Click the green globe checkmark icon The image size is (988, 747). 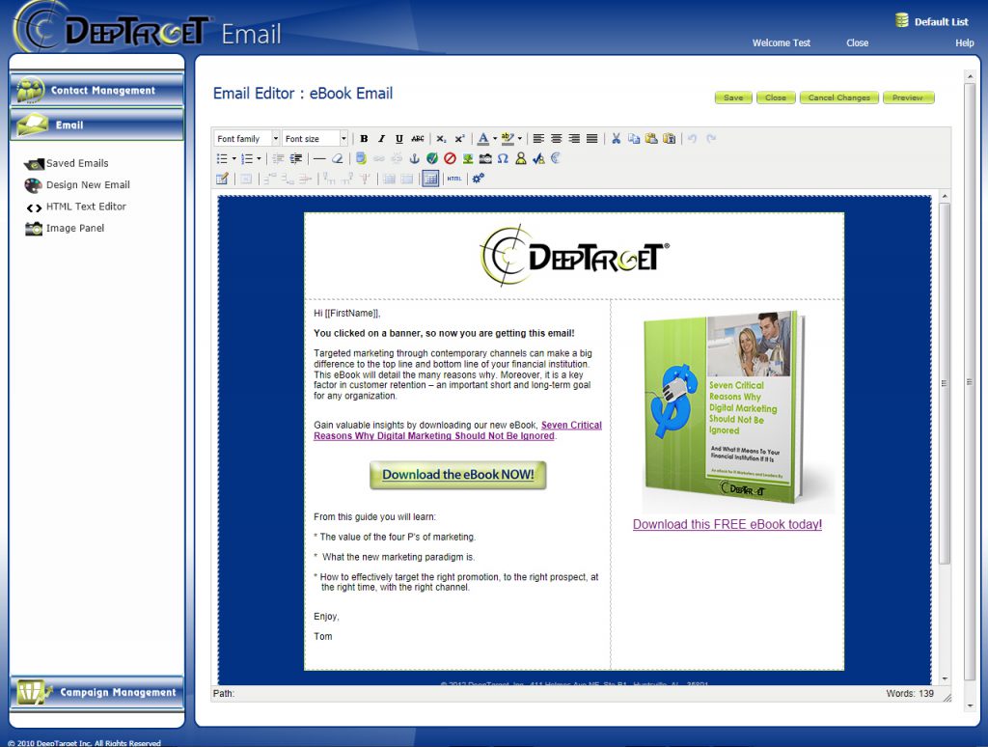[x=432, y=159]
